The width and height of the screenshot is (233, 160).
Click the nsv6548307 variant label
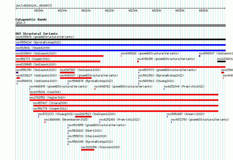coord(216,53)
